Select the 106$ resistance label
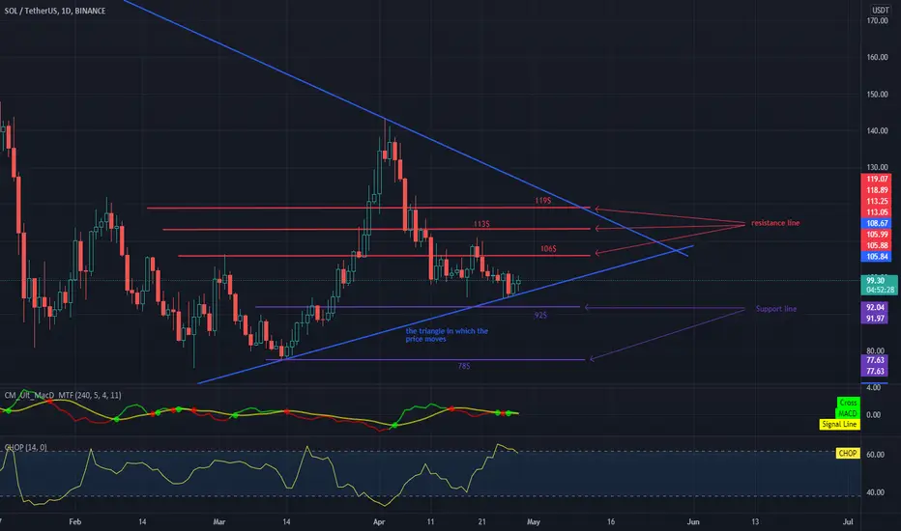 click(x=548, y=249)
